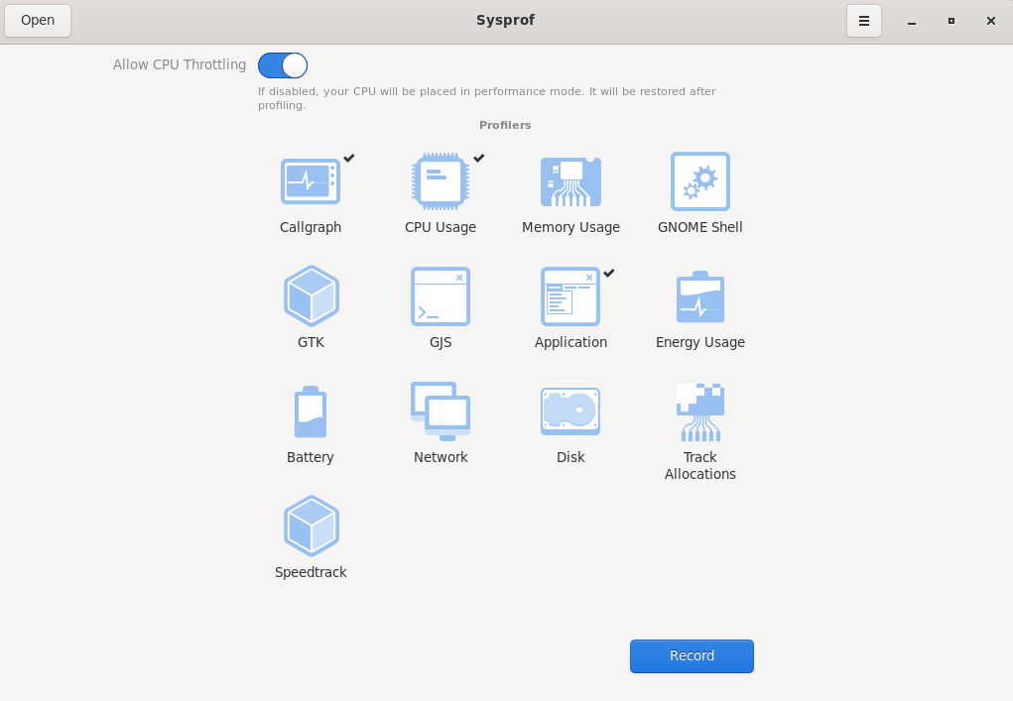Enable the Track Allocations profiler
This screenshot has height=701, width=1013.
pyautogui.click(x=699, y=411)
